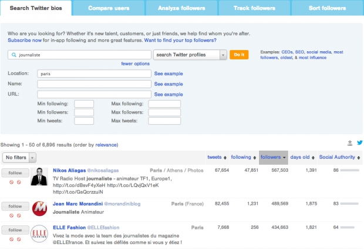Click first block icon under ELLE Fashion follow

12,239
